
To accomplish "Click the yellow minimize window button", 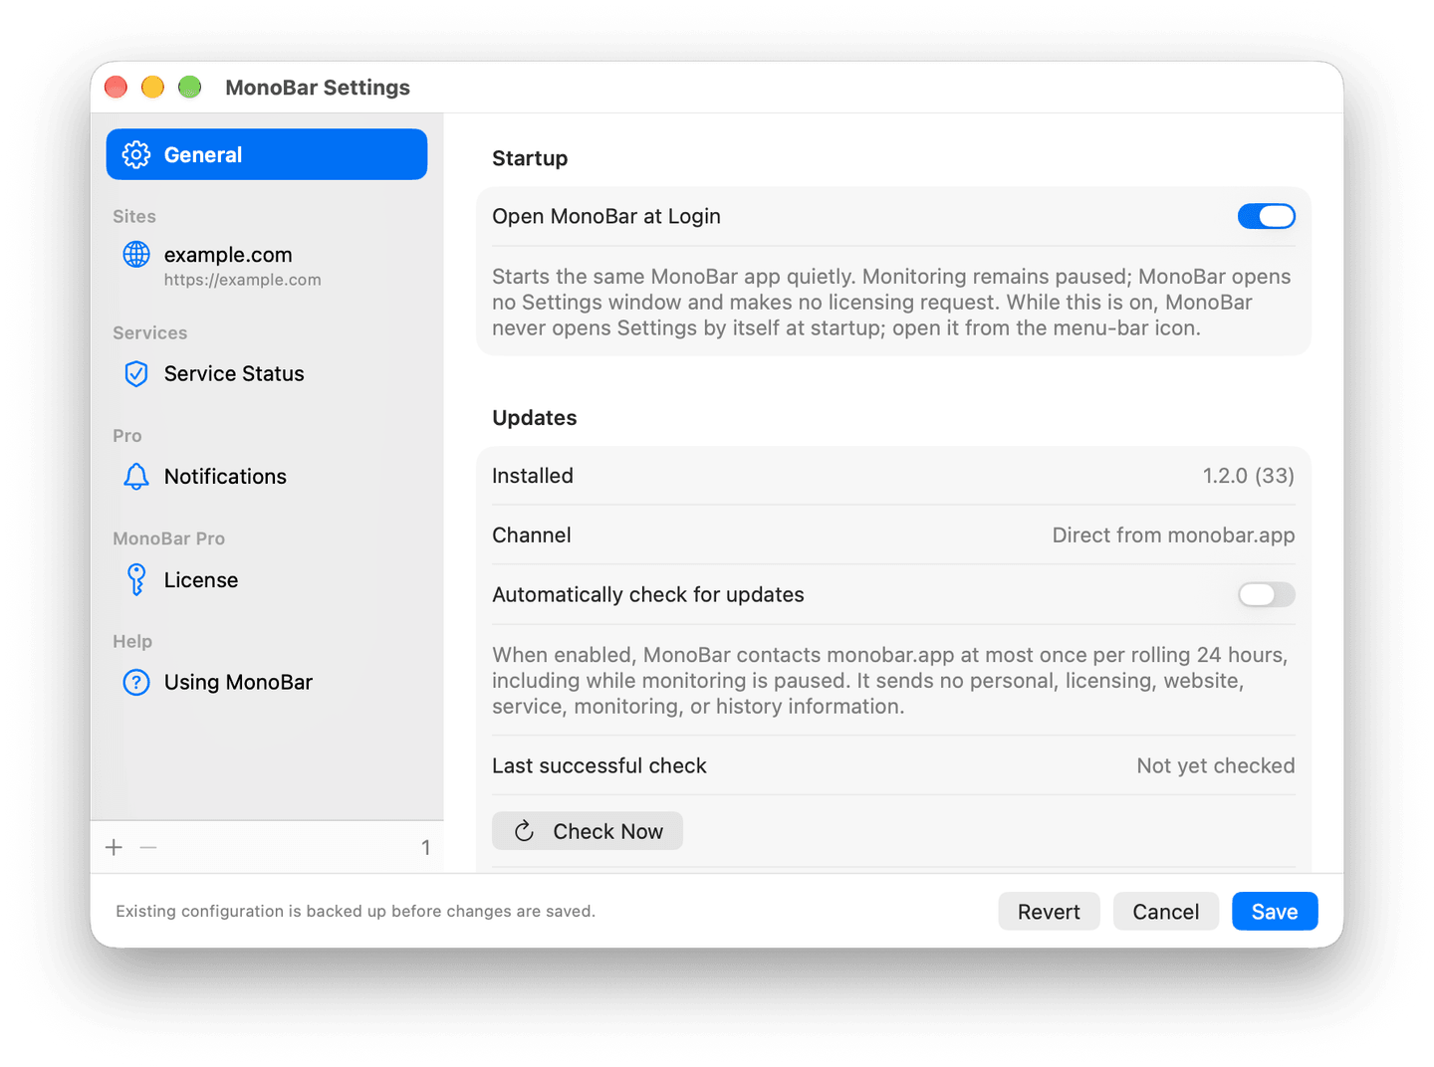I will 152,87.
